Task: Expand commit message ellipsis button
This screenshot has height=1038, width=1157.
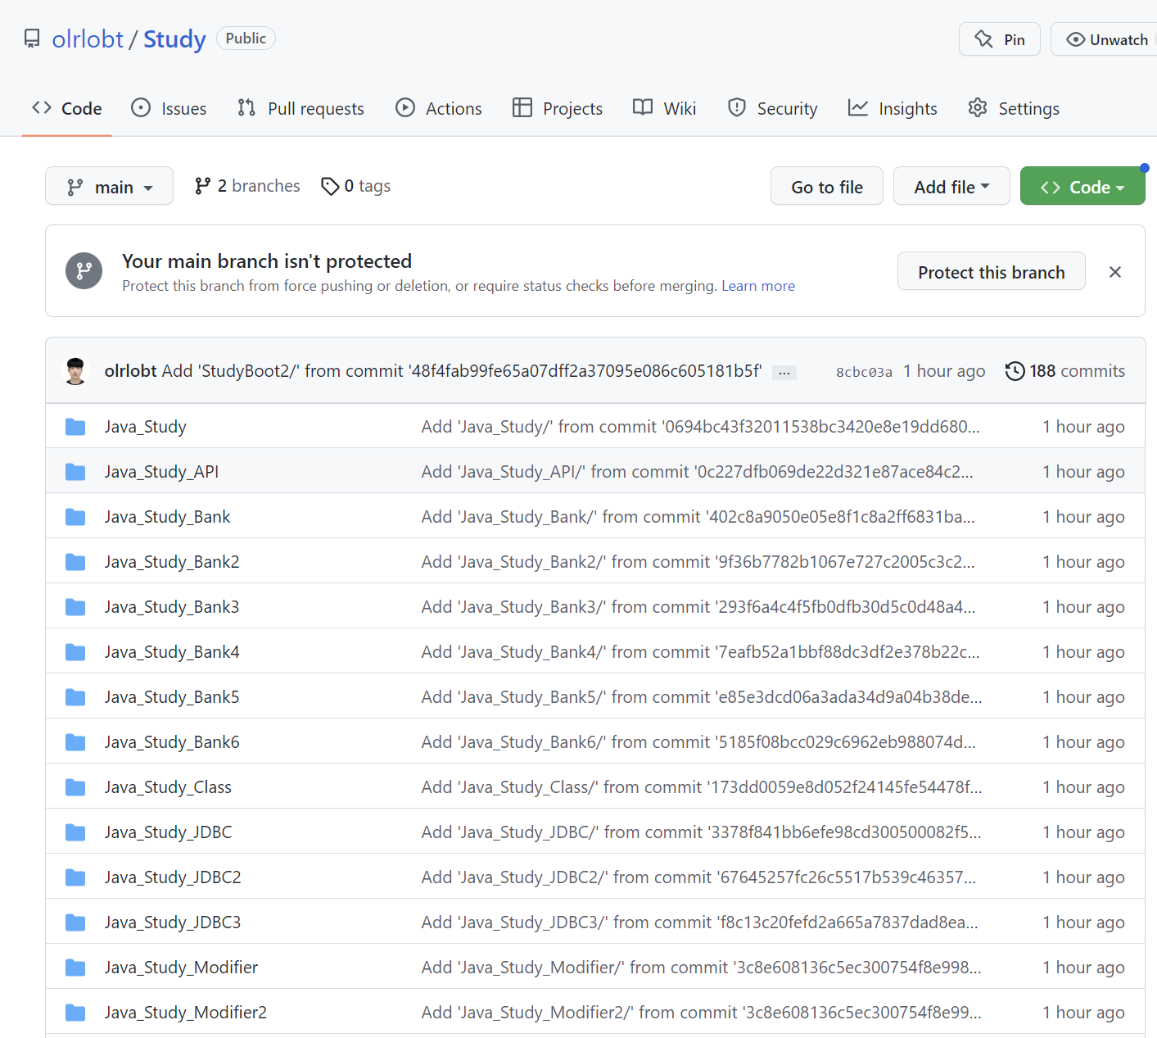Action: coord(784,373)
